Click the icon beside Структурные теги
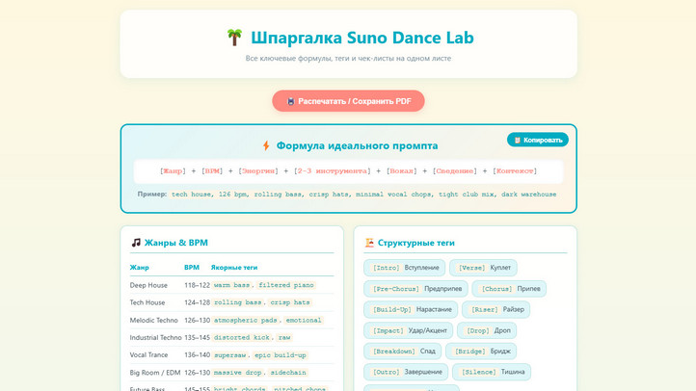This screenshot has width=696, height=391. click(x=369, y=243)
